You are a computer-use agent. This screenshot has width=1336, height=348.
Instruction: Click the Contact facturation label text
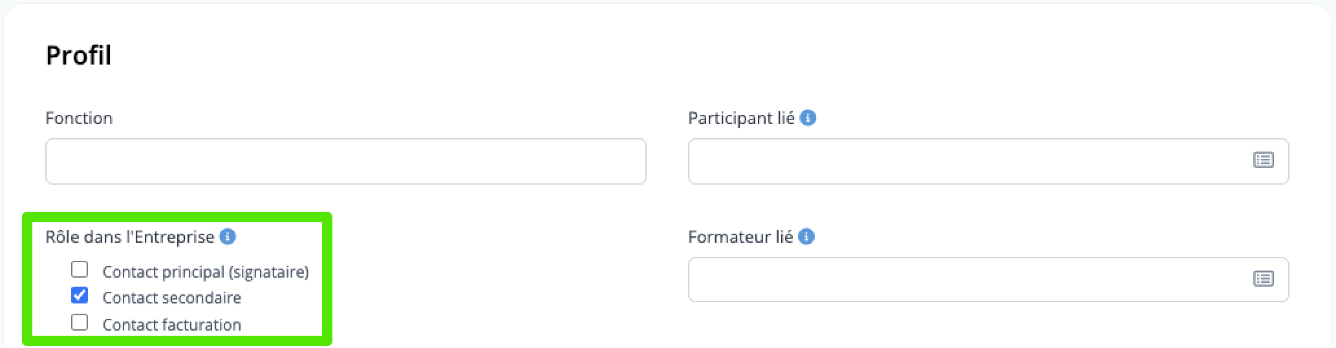[172, 325]
